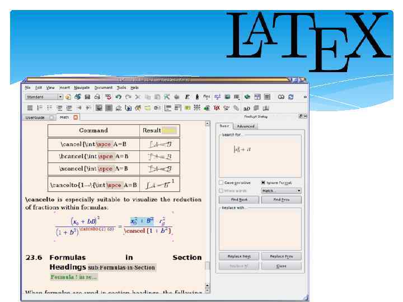
Task: Click the document scrollbar down arrow at the bottom
Action: point(208,291)
